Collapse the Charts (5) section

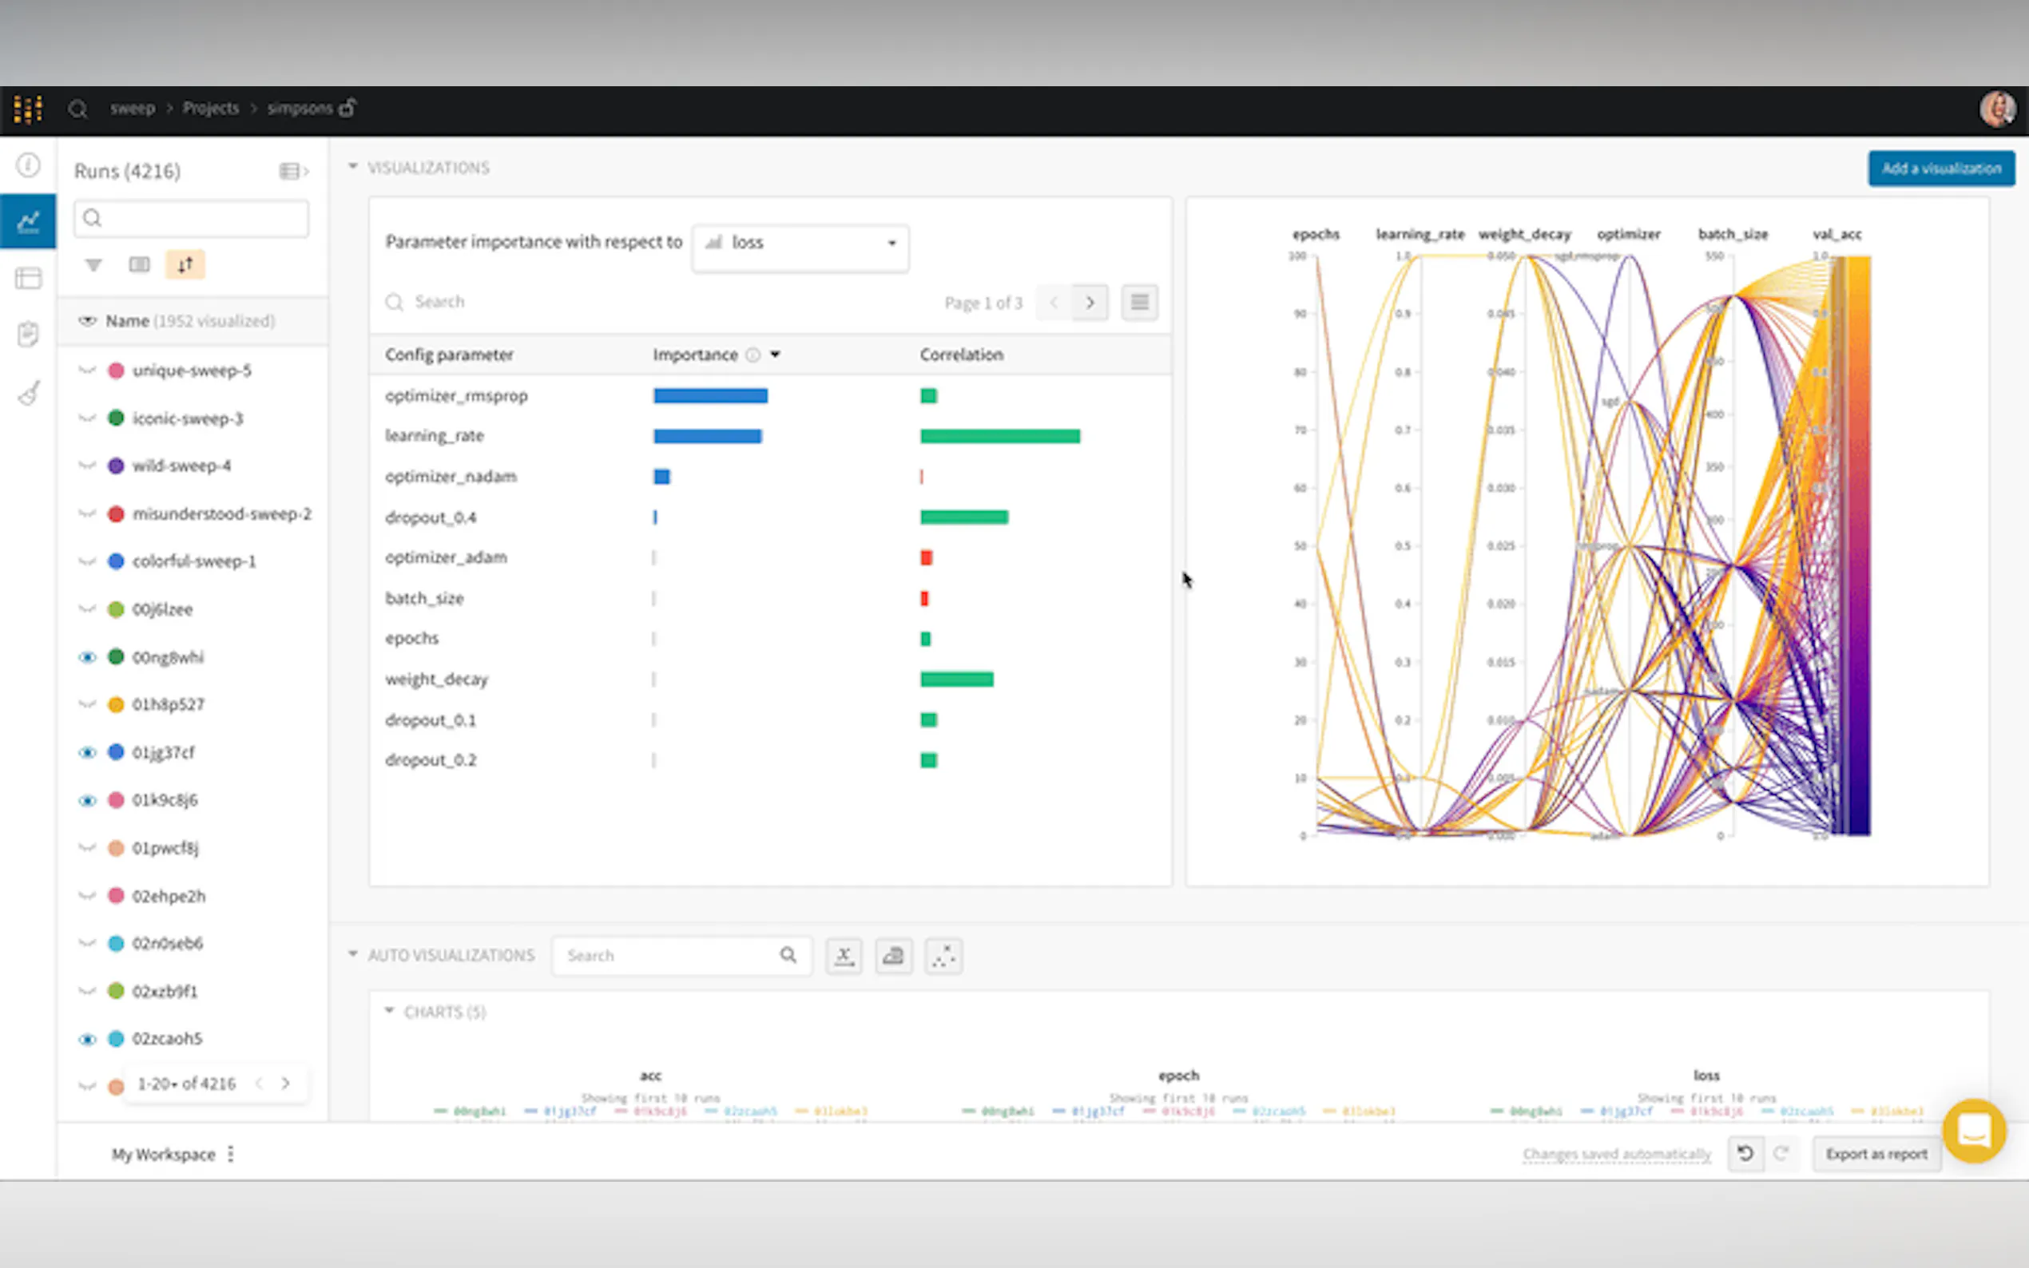(x=389, y=1012)
